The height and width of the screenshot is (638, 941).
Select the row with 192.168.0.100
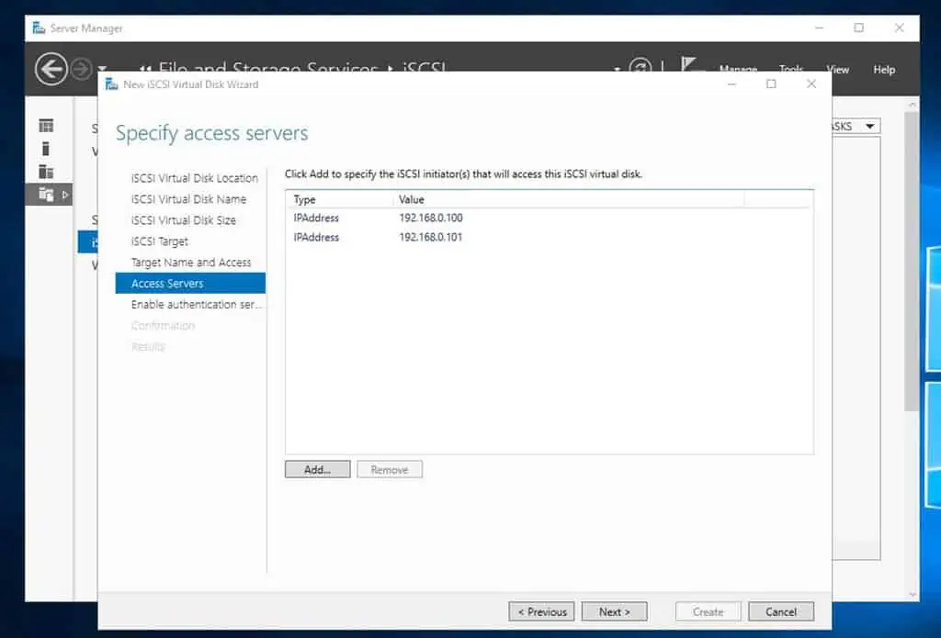coord(550,218)
